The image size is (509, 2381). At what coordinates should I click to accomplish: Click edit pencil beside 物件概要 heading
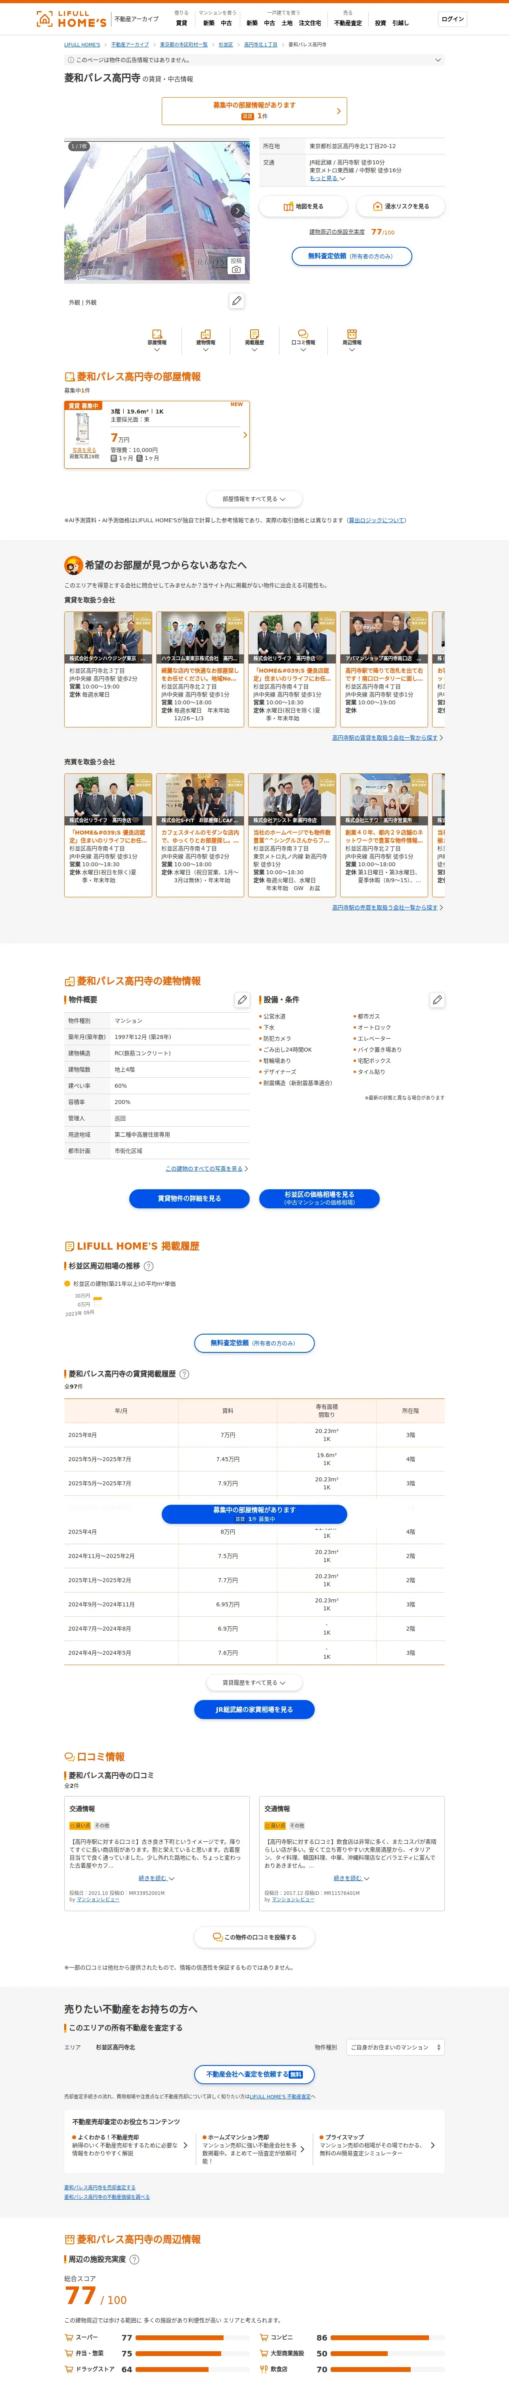(x=242, y=999)
